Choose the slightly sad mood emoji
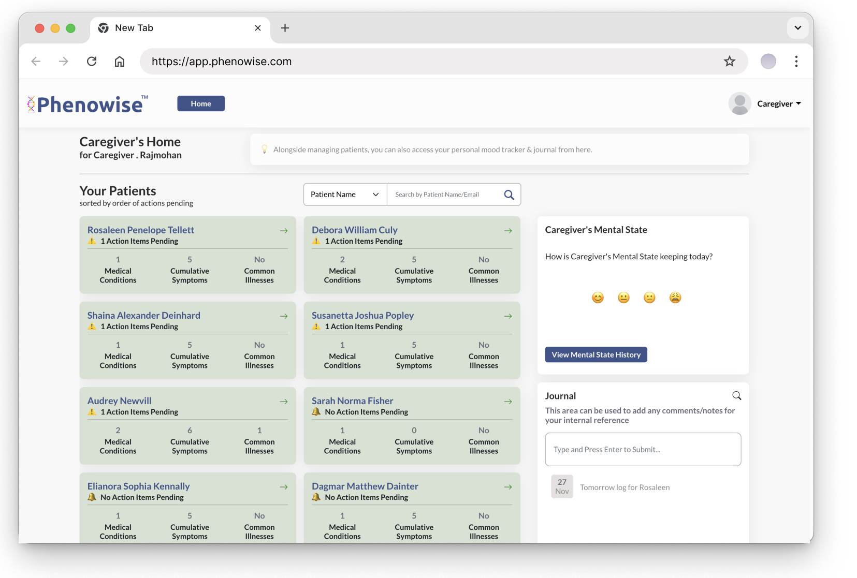 [x=649, y=298]
